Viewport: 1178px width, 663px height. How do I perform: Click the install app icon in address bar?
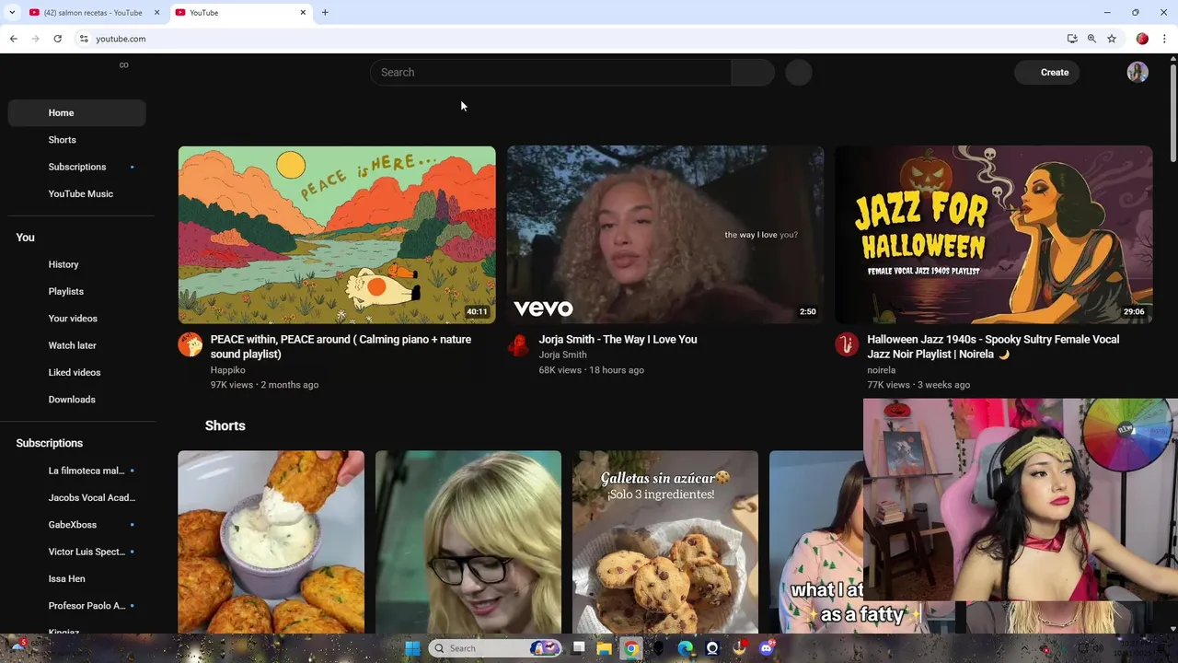(1072, 39)
